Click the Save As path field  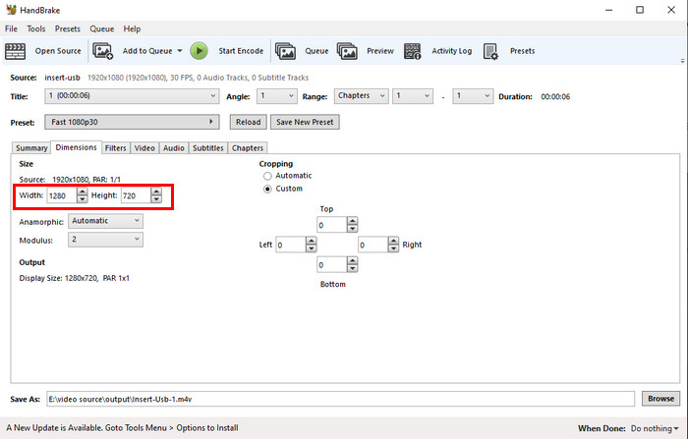point(340,399)
